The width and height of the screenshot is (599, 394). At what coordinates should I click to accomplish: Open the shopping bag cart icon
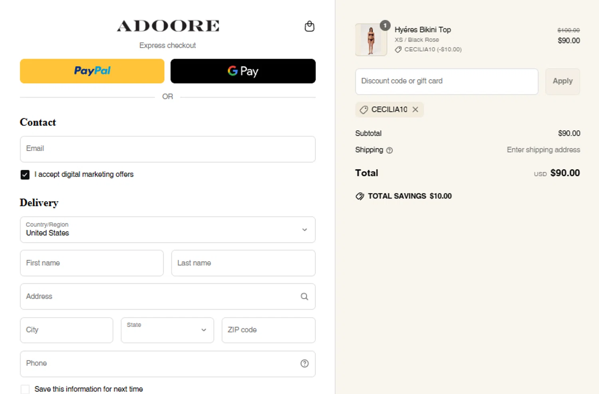click(x=309, y=26)
